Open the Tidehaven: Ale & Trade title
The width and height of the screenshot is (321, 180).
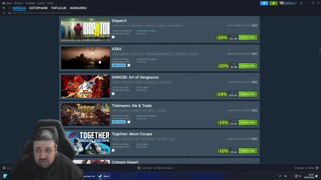pyautogui.click(x=132, y=105)
